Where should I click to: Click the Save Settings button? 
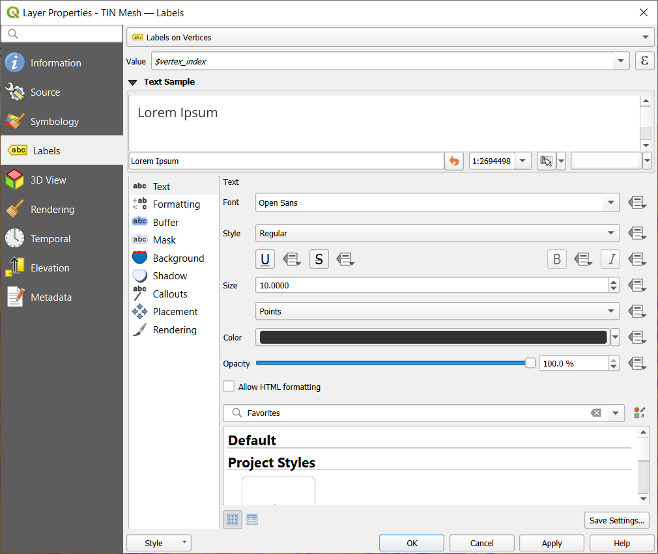click(617, 520)
